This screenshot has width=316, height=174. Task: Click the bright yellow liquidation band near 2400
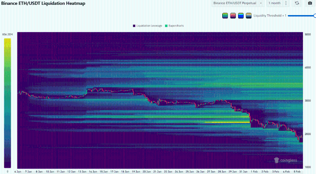click(227, 122)
